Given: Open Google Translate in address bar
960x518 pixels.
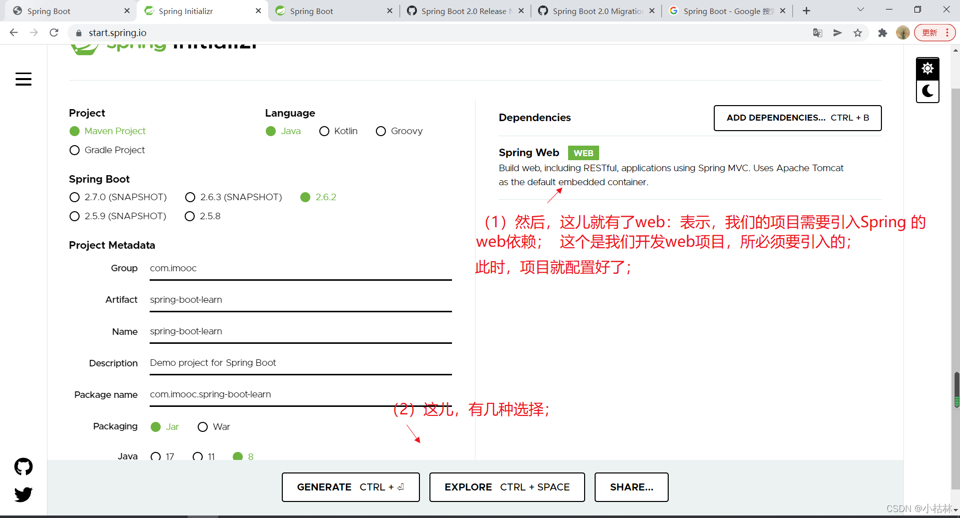Looking at the screenshot, I should point(817,33).
